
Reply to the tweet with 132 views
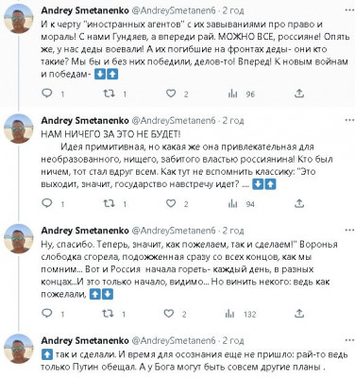[47, 314]
